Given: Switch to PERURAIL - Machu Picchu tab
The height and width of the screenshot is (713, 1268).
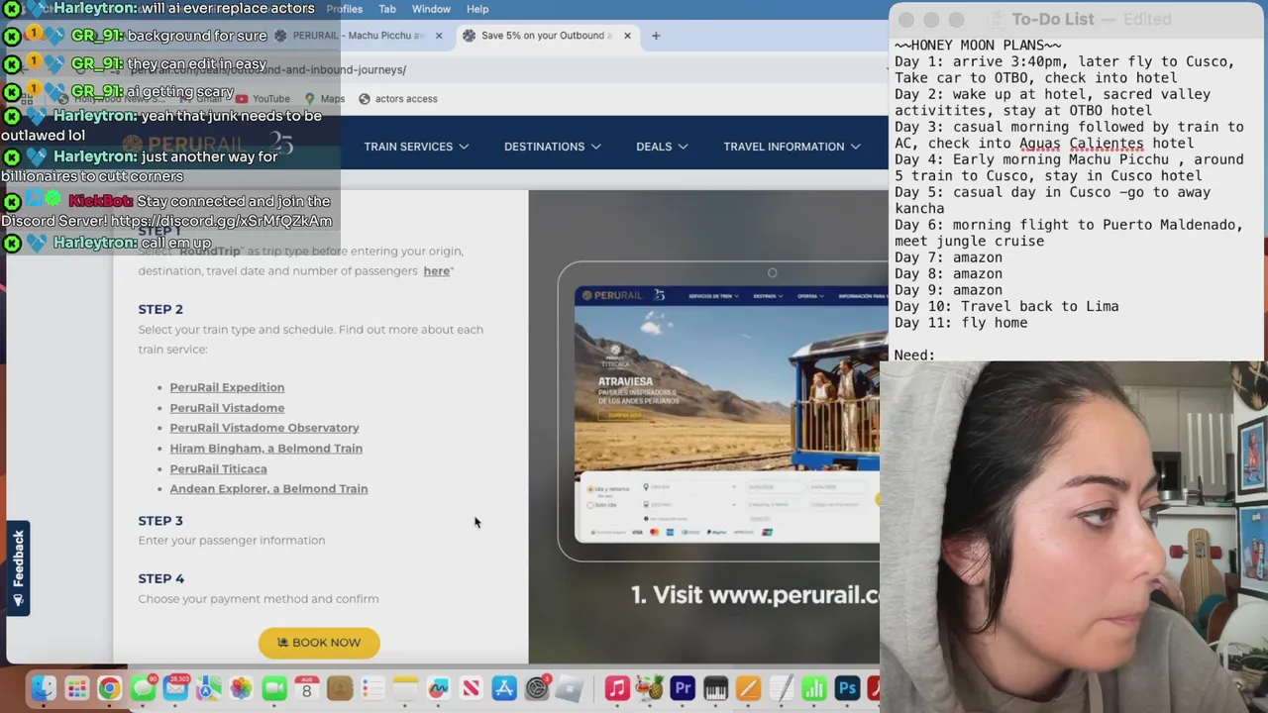Looking at the screenshot, I should click(357, 36).
